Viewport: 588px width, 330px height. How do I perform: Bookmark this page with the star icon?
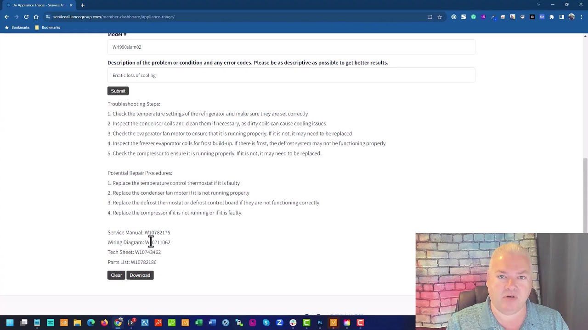tap(440, 17)
